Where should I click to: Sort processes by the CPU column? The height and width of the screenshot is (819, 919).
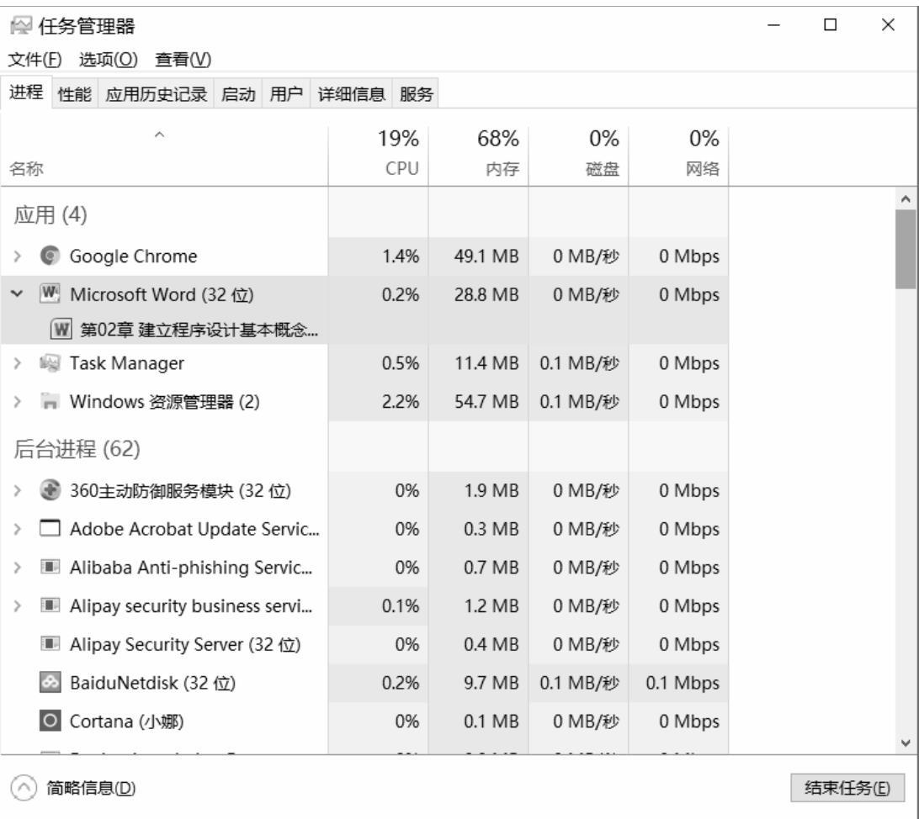point(379,154)
